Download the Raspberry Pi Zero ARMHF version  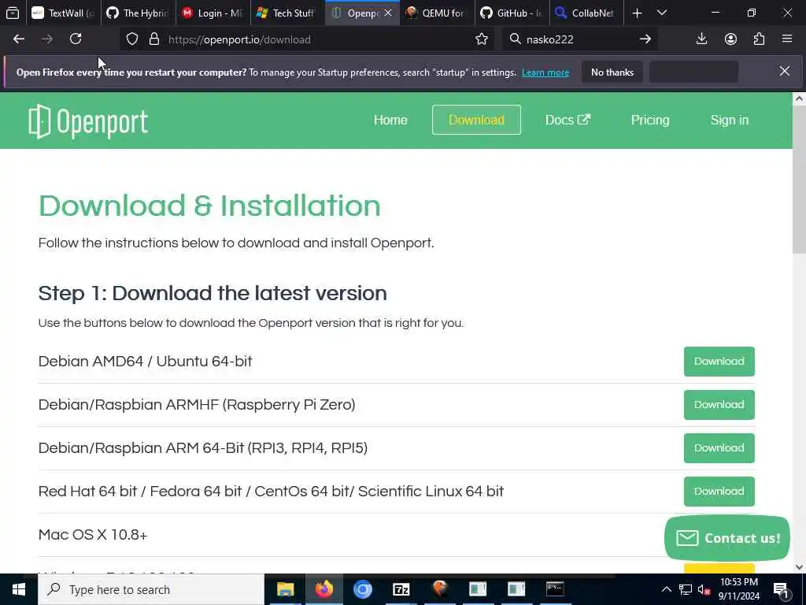719,404
